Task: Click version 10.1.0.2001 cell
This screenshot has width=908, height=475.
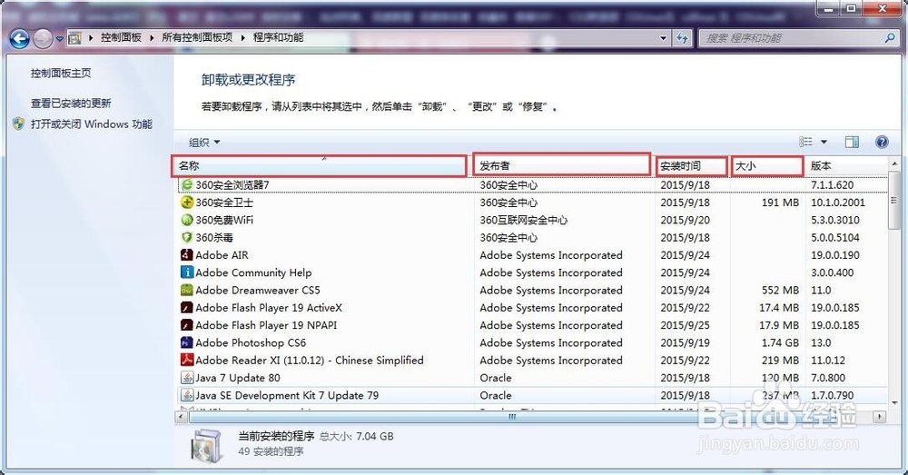Action: click(x=838, y=203)
